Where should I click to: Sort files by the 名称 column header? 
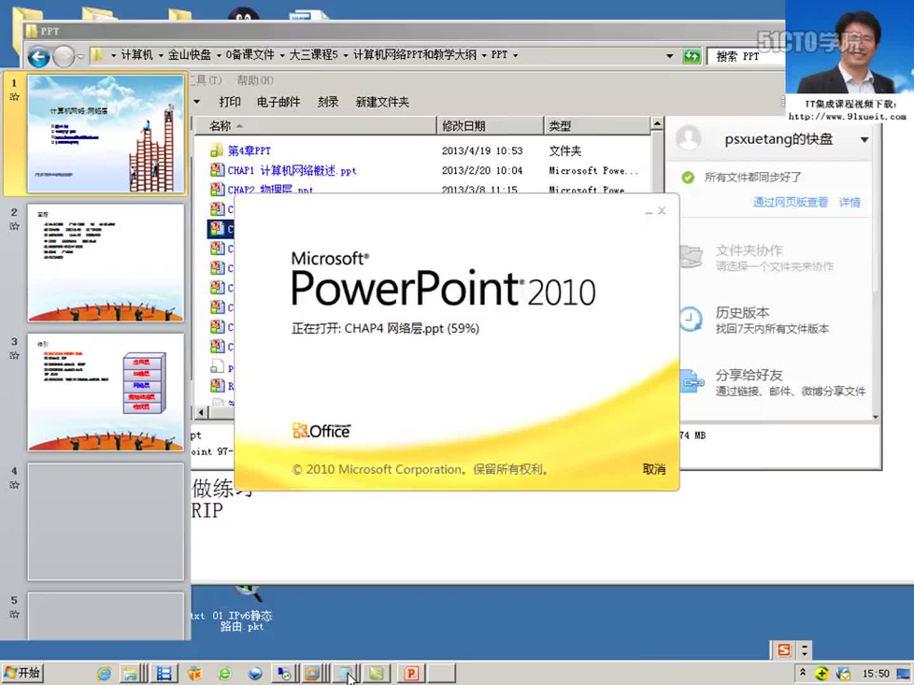coord(315,126)
